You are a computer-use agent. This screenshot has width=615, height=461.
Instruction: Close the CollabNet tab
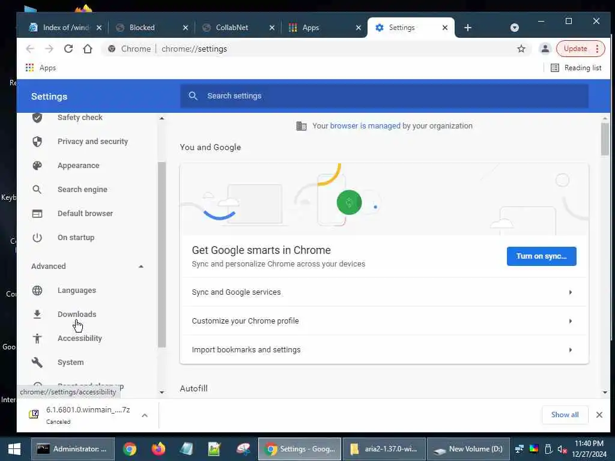click(272, 28)
